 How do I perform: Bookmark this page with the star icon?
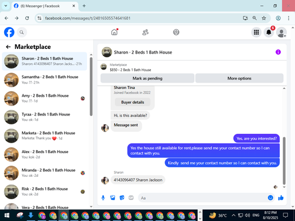(264, 18)
